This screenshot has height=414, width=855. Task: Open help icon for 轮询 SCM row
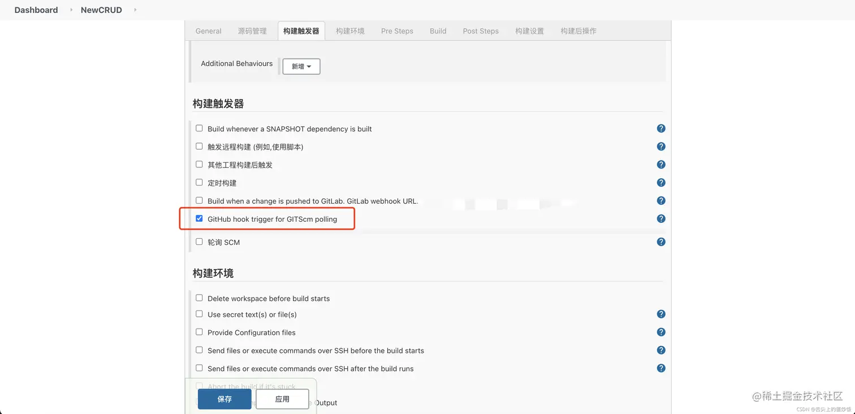click(x=661, y=242)
